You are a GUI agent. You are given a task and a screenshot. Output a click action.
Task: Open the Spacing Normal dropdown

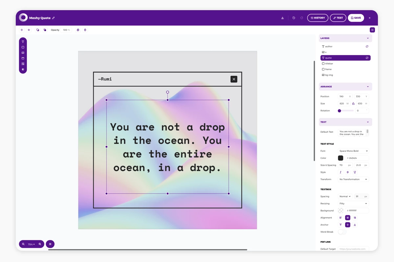345,196
